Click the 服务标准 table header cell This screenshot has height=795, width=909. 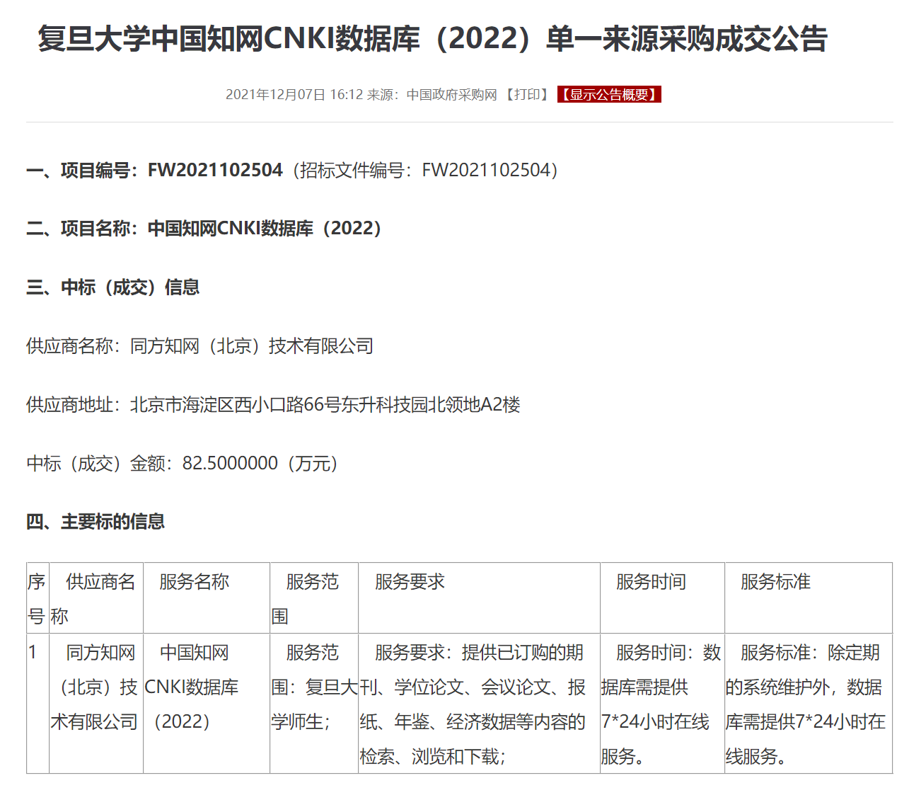click(x=809, y=598)
